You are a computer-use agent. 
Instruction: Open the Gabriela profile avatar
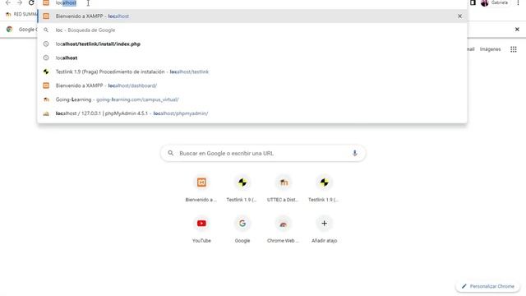pos(484,2)
